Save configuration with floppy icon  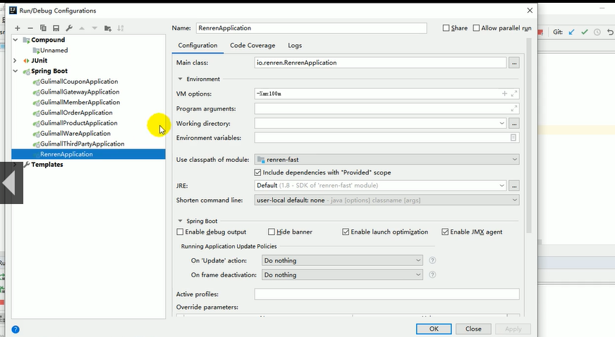pyautogui.click(x=56, y=28)
